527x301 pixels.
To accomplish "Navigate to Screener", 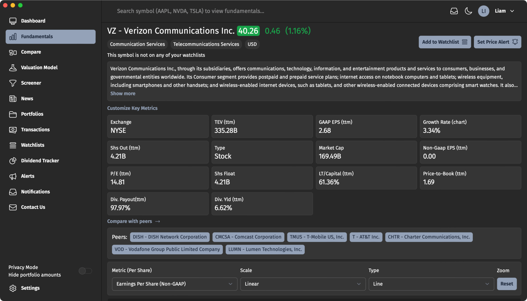I will click(50, 83).
